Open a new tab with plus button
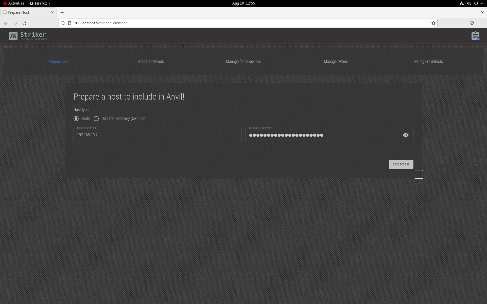This screenshot has height=304, width=487. click(x=62, y=12)
